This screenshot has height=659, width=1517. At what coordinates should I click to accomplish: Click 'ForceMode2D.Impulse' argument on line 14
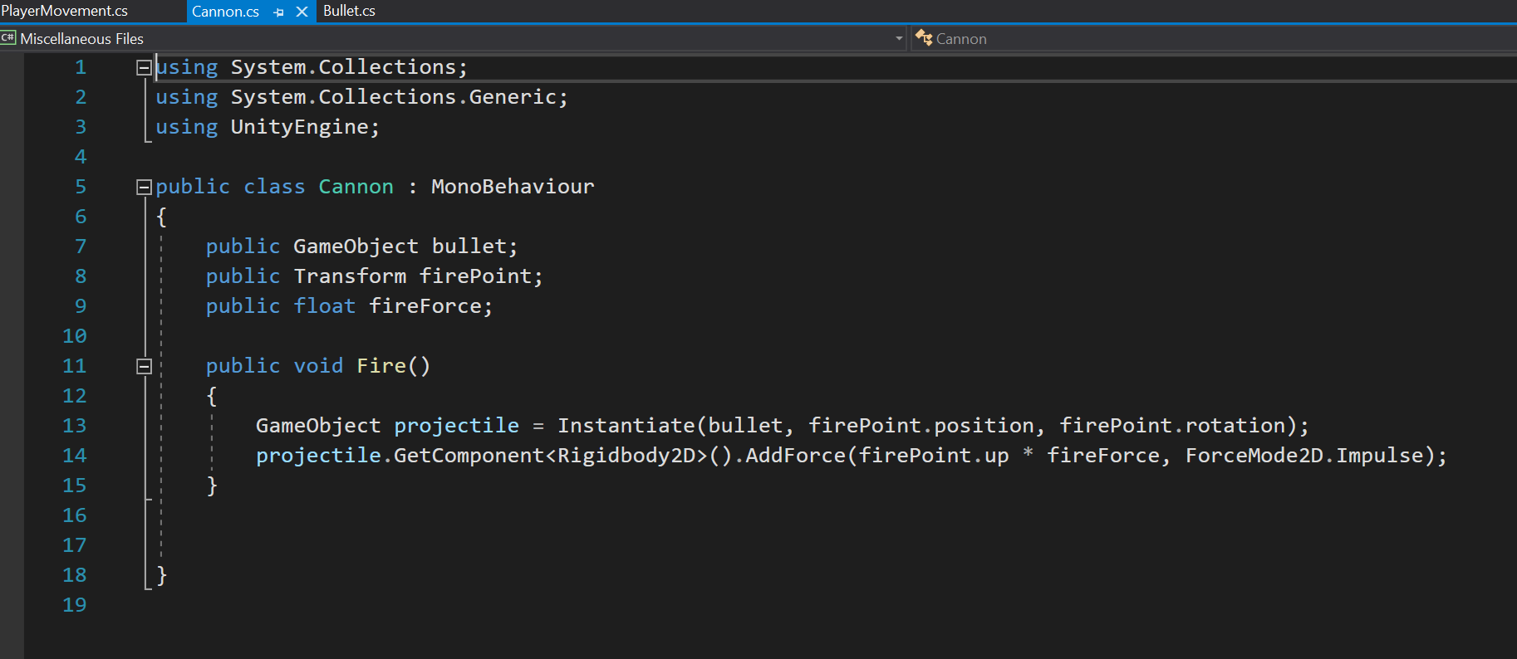click(x=1304, y=456)
